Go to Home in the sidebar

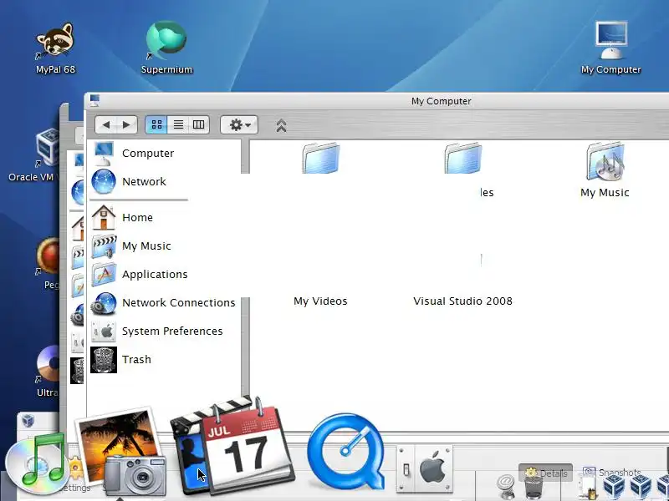122,217
